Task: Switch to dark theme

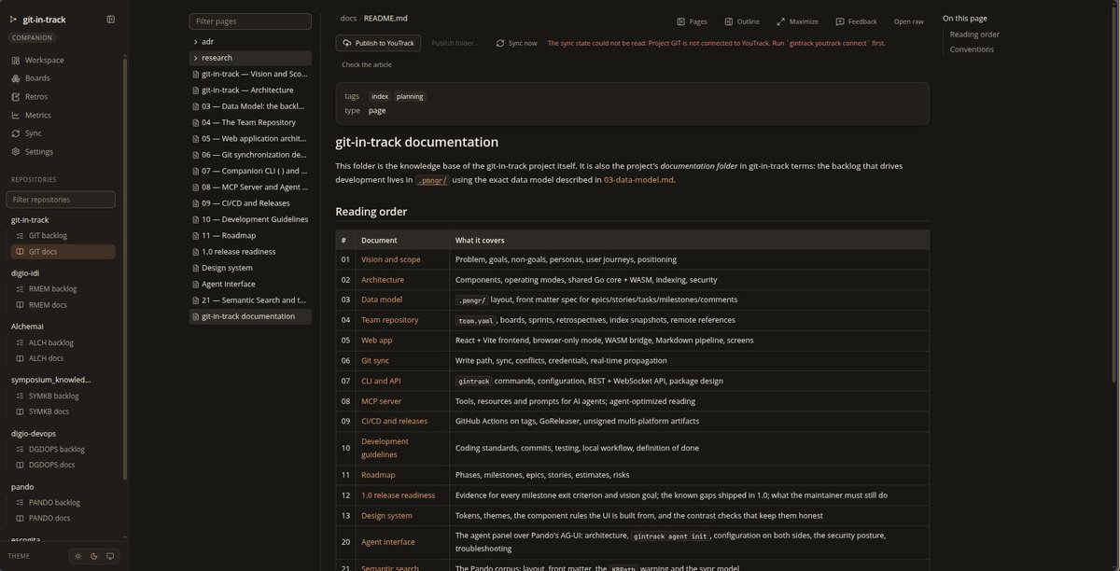Action: pyautogui.click(x=94, y=556)
